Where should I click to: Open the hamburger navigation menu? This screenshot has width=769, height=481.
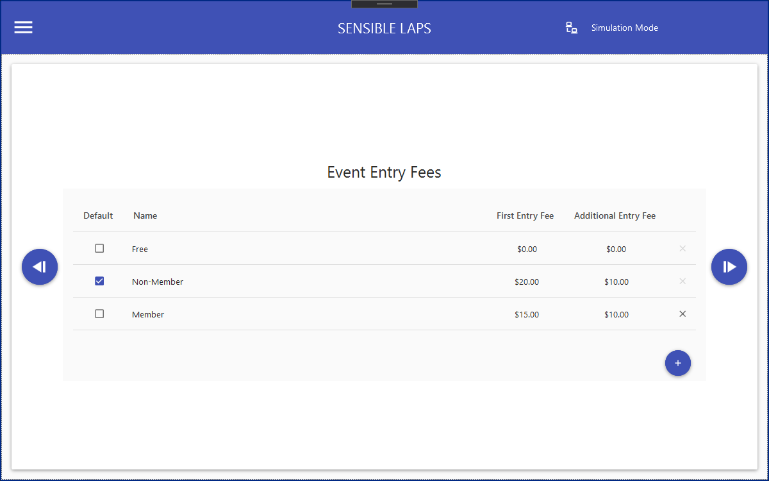pos(24,28)
